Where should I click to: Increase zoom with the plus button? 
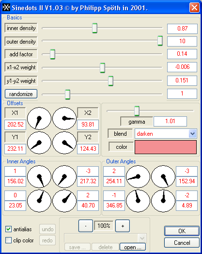(123, 226)
